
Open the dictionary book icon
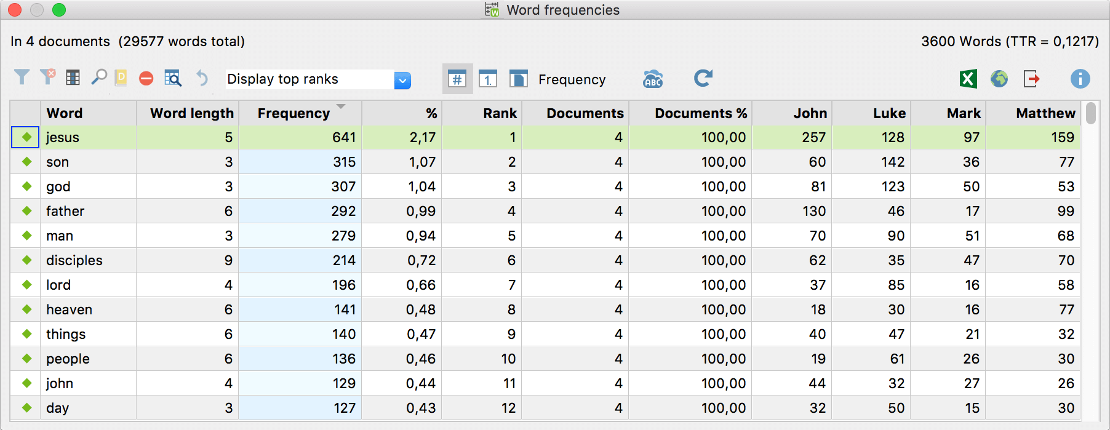tap(121, 78)
